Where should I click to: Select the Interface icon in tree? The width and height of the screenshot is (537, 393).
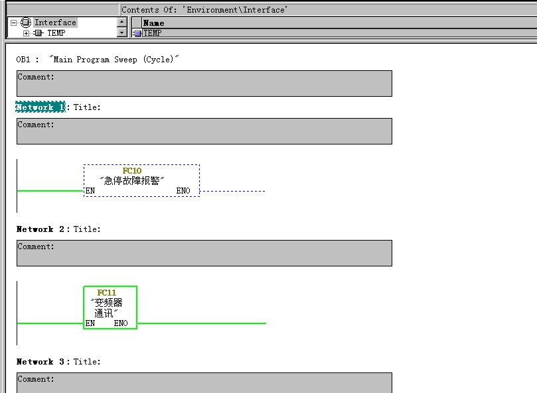(x=26, y=23)
